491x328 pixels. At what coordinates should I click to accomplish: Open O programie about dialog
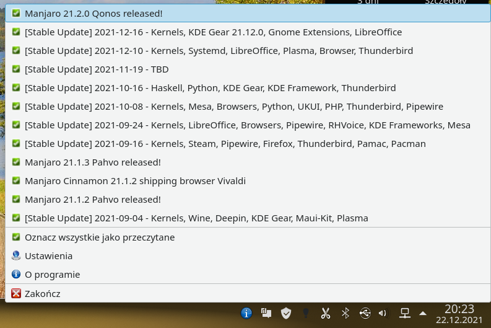248,275
